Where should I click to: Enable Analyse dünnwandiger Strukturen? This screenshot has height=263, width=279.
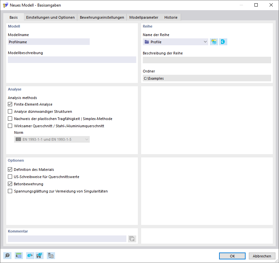click(10, 111)
